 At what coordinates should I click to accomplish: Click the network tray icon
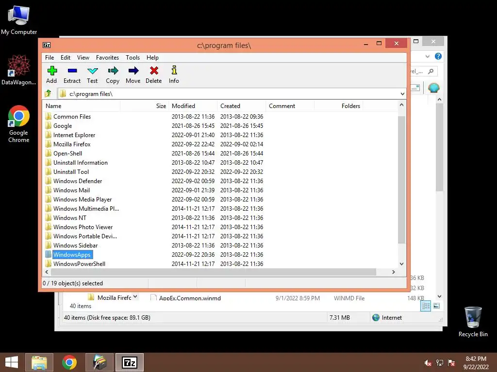point(440,363)
